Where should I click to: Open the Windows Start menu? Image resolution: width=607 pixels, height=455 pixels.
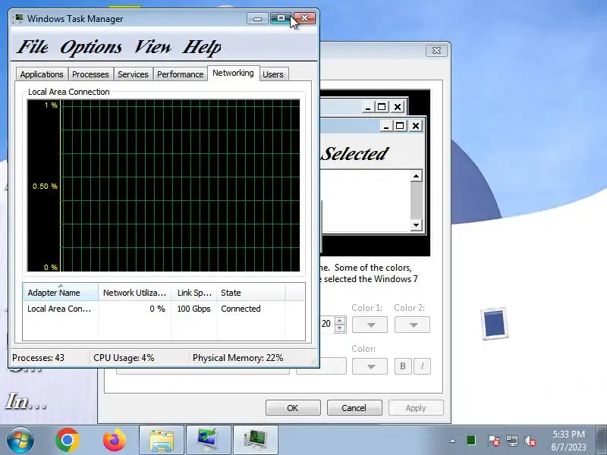(20, 440)
